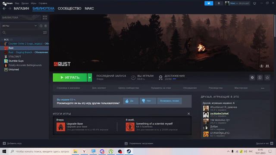
Task: Select Rust in the game list
Action: click(25, 48)
